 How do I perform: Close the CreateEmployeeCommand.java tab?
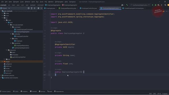(145, 8)
